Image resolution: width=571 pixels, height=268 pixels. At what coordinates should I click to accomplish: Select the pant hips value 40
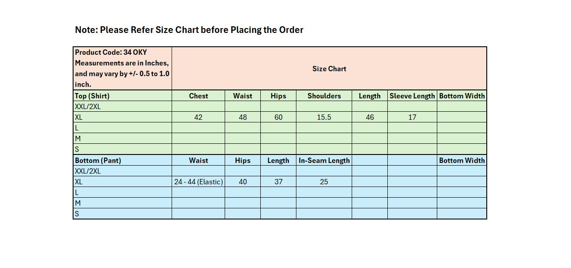click(242, 182)
